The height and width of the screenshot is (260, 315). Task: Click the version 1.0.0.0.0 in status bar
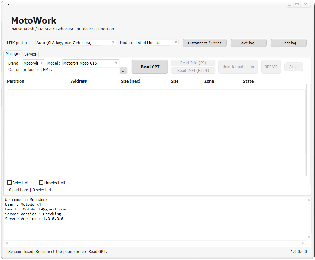click(299, 252)
